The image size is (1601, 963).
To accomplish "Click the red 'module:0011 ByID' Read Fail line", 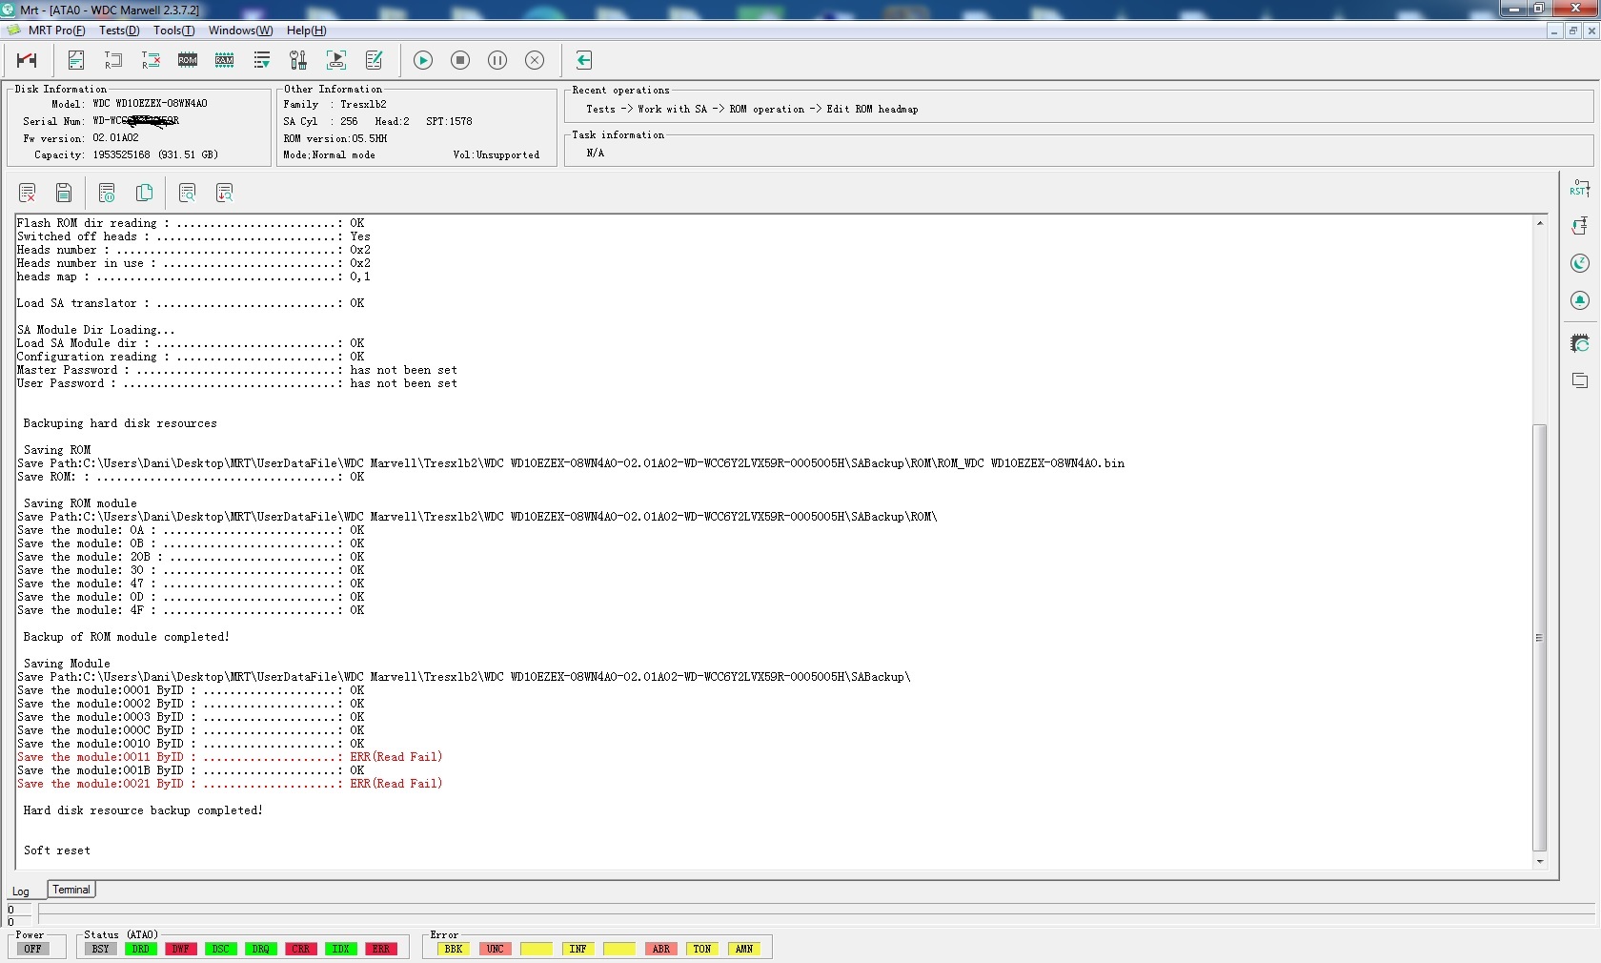I will (230, 757).
